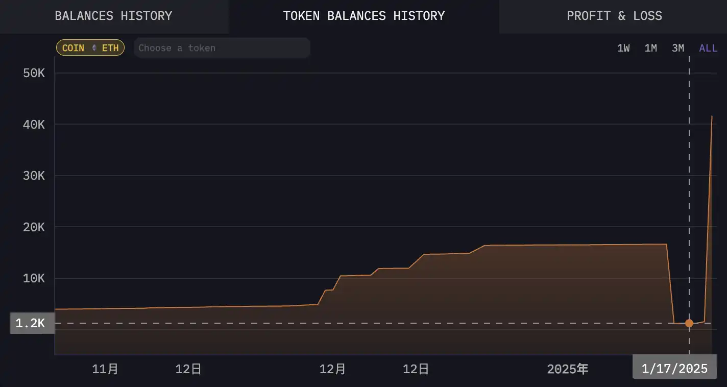Focus the Choose a token field

(222, 48)
